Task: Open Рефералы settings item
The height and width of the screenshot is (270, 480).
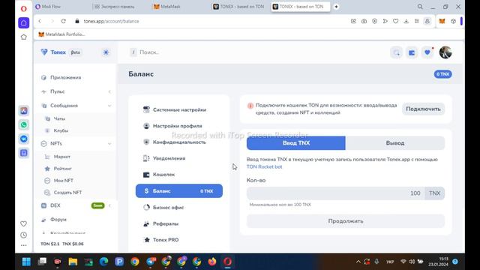Action: pyautogui.click(x=179, y=223)
